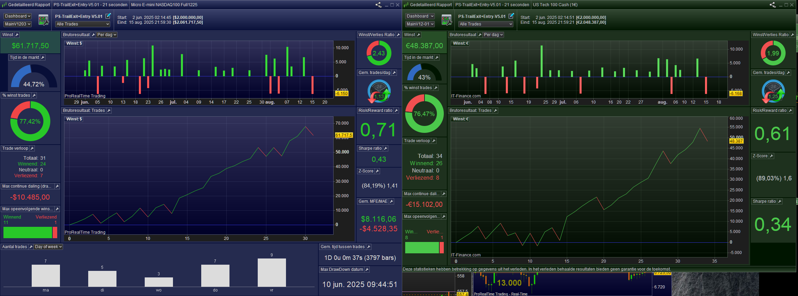
Task: Click wrench beside Tijd in de markt, US Tech window
Action: click(x=437, y=57)
